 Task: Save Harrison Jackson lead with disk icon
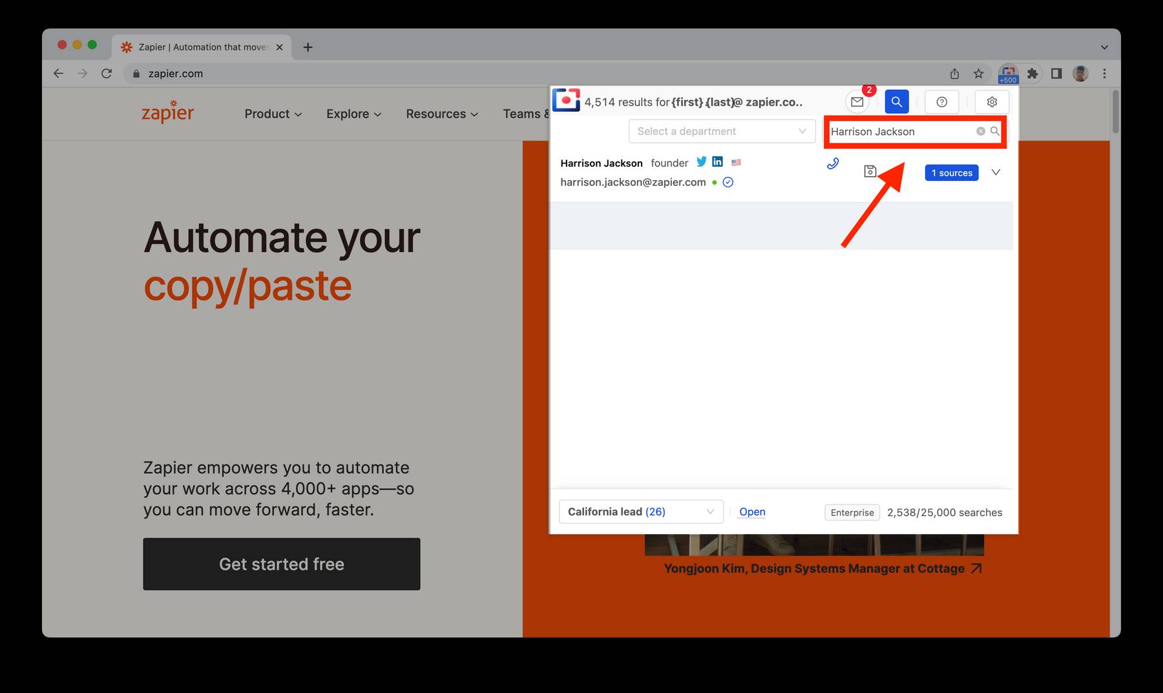pos(870,171)
